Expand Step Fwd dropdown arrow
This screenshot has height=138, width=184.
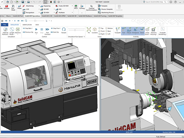point(60,28)
